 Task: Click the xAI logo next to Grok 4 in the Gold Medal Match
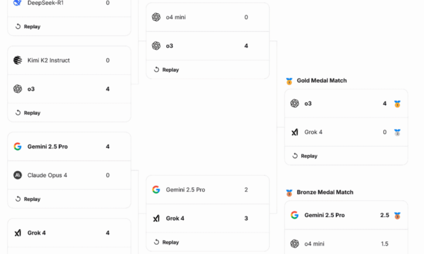pyautogui.click(x=295, y=132)
